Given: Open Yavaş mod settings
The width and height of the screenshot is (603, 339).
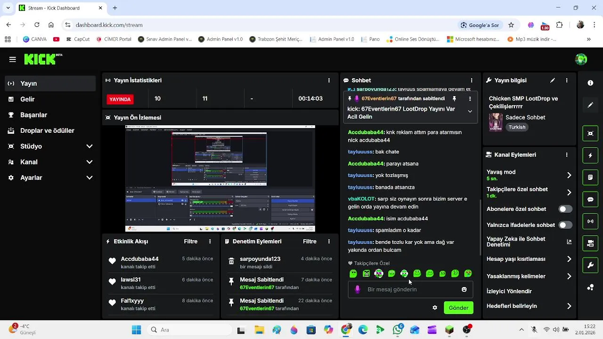Looking at the screenshot, I should point(529,175).
